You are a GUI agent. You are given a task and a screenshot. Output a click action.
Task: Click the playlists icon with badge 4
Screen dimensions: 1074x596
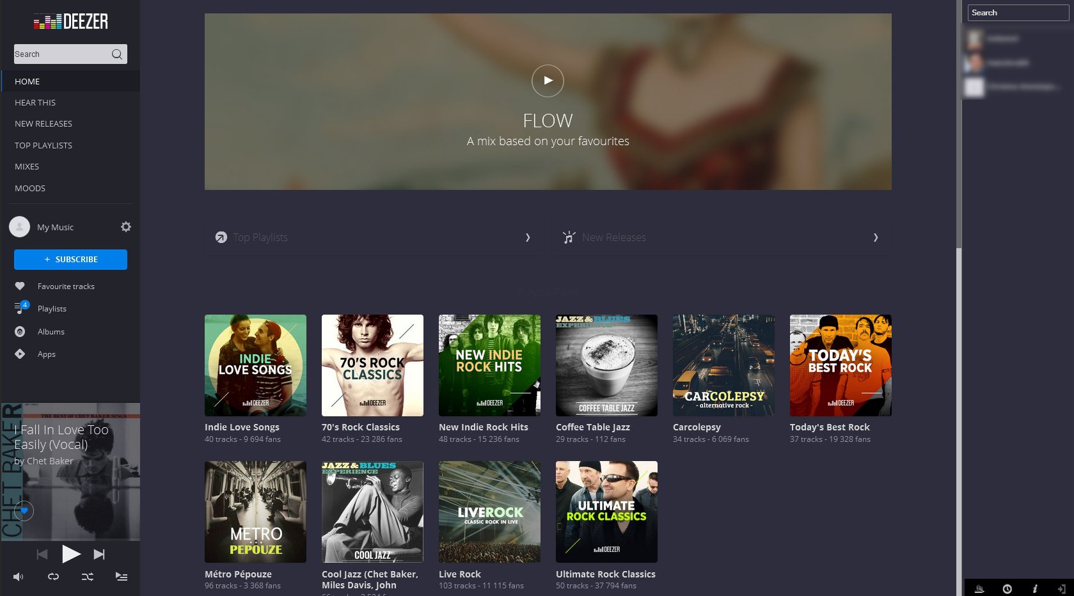pyautogui.click(x=21, y=308)
